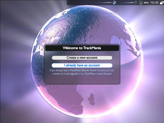Toggle windowed mode with overlapping squares icon
Viewport: 164px width, 123px height.
point(162,3)
